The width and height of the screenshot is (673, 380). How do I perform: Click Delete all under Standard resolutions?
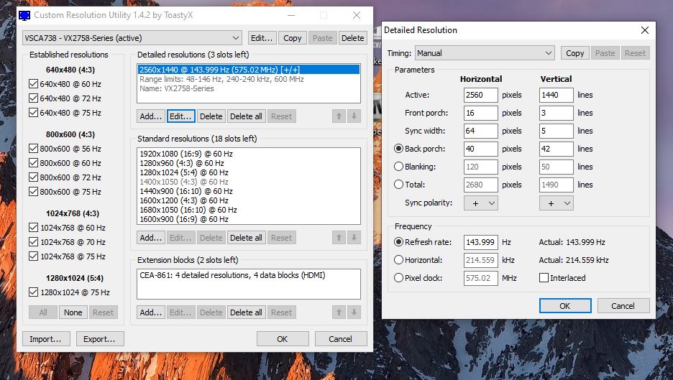coord(246,238)
